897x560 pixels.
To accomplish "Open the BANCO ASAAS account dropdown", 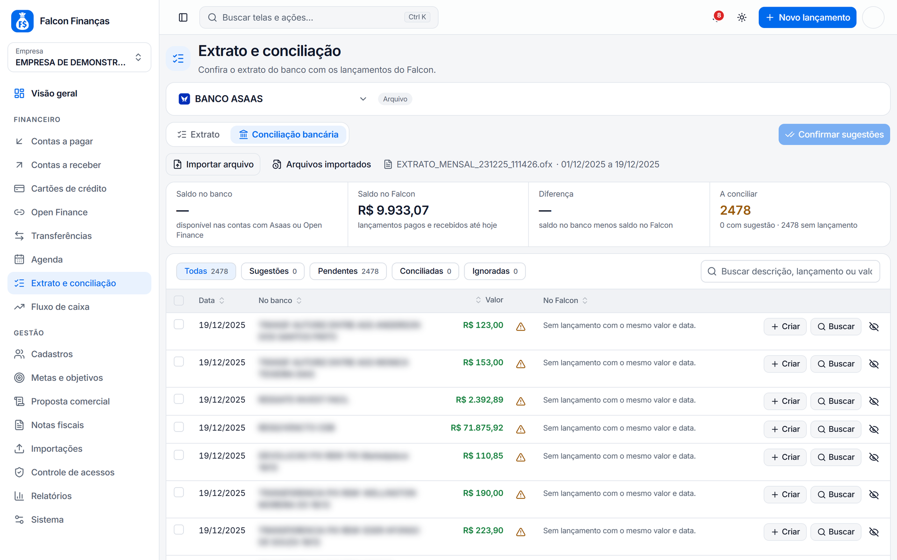I will coord(272,99).
